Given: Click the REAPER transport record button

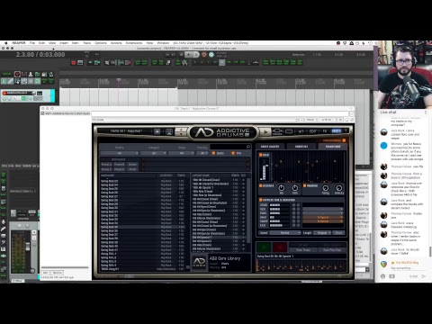Looking at the screenshot, I should pos(204,55).
